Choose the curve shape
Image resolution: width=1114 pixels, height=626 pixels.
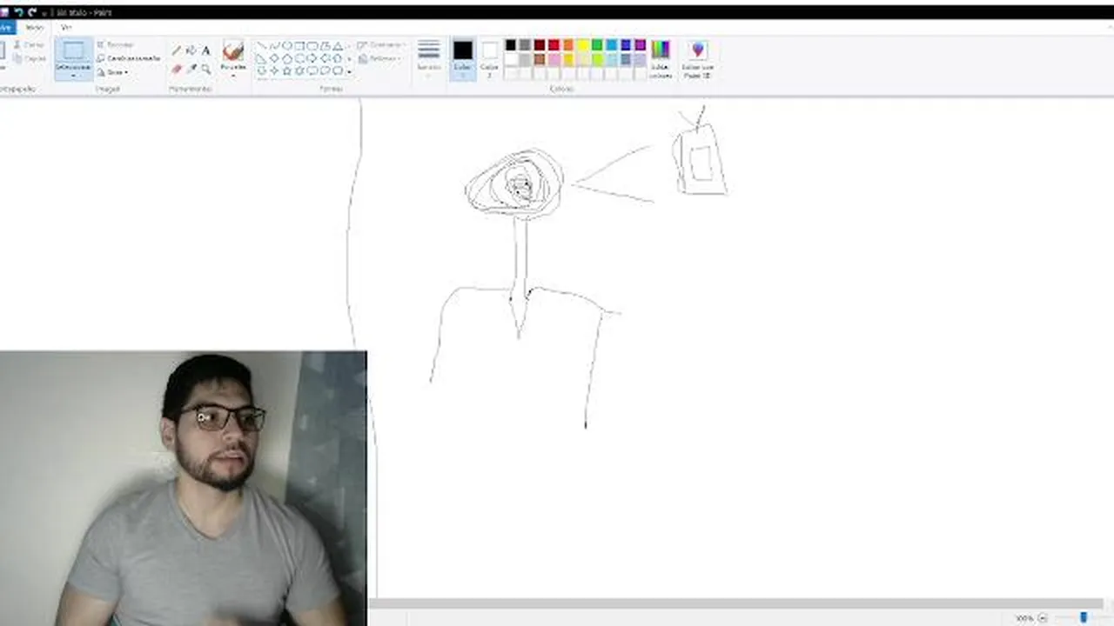tap(274, 46)
